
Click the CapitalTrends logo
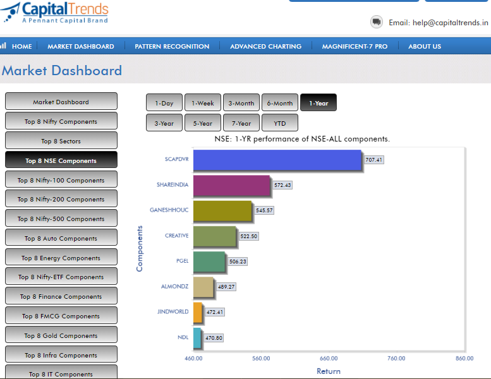55,13
